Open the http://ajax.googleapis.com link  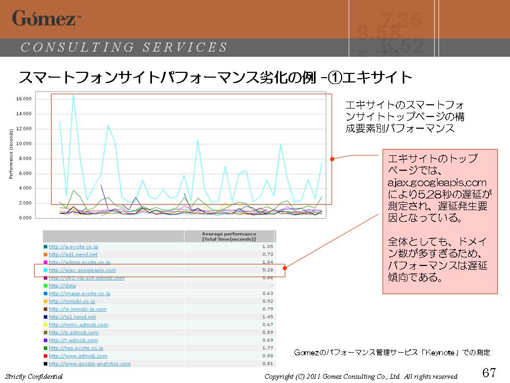pyautogui.click(x=82, y=270)
